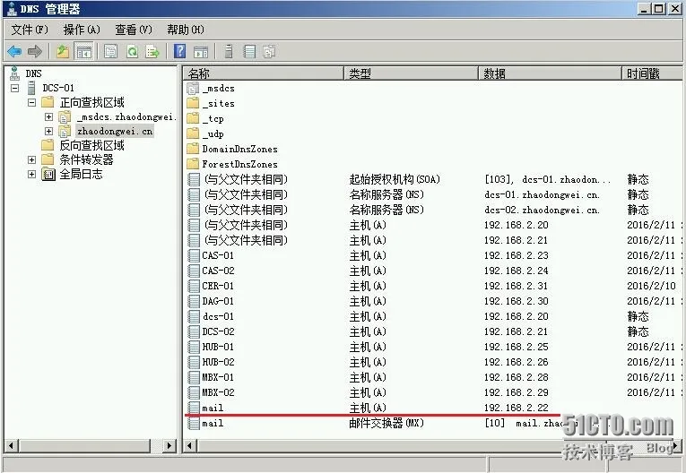The image size is (686, 473).
Task: Select the CER-01 host record
Action: click(434, 286)
